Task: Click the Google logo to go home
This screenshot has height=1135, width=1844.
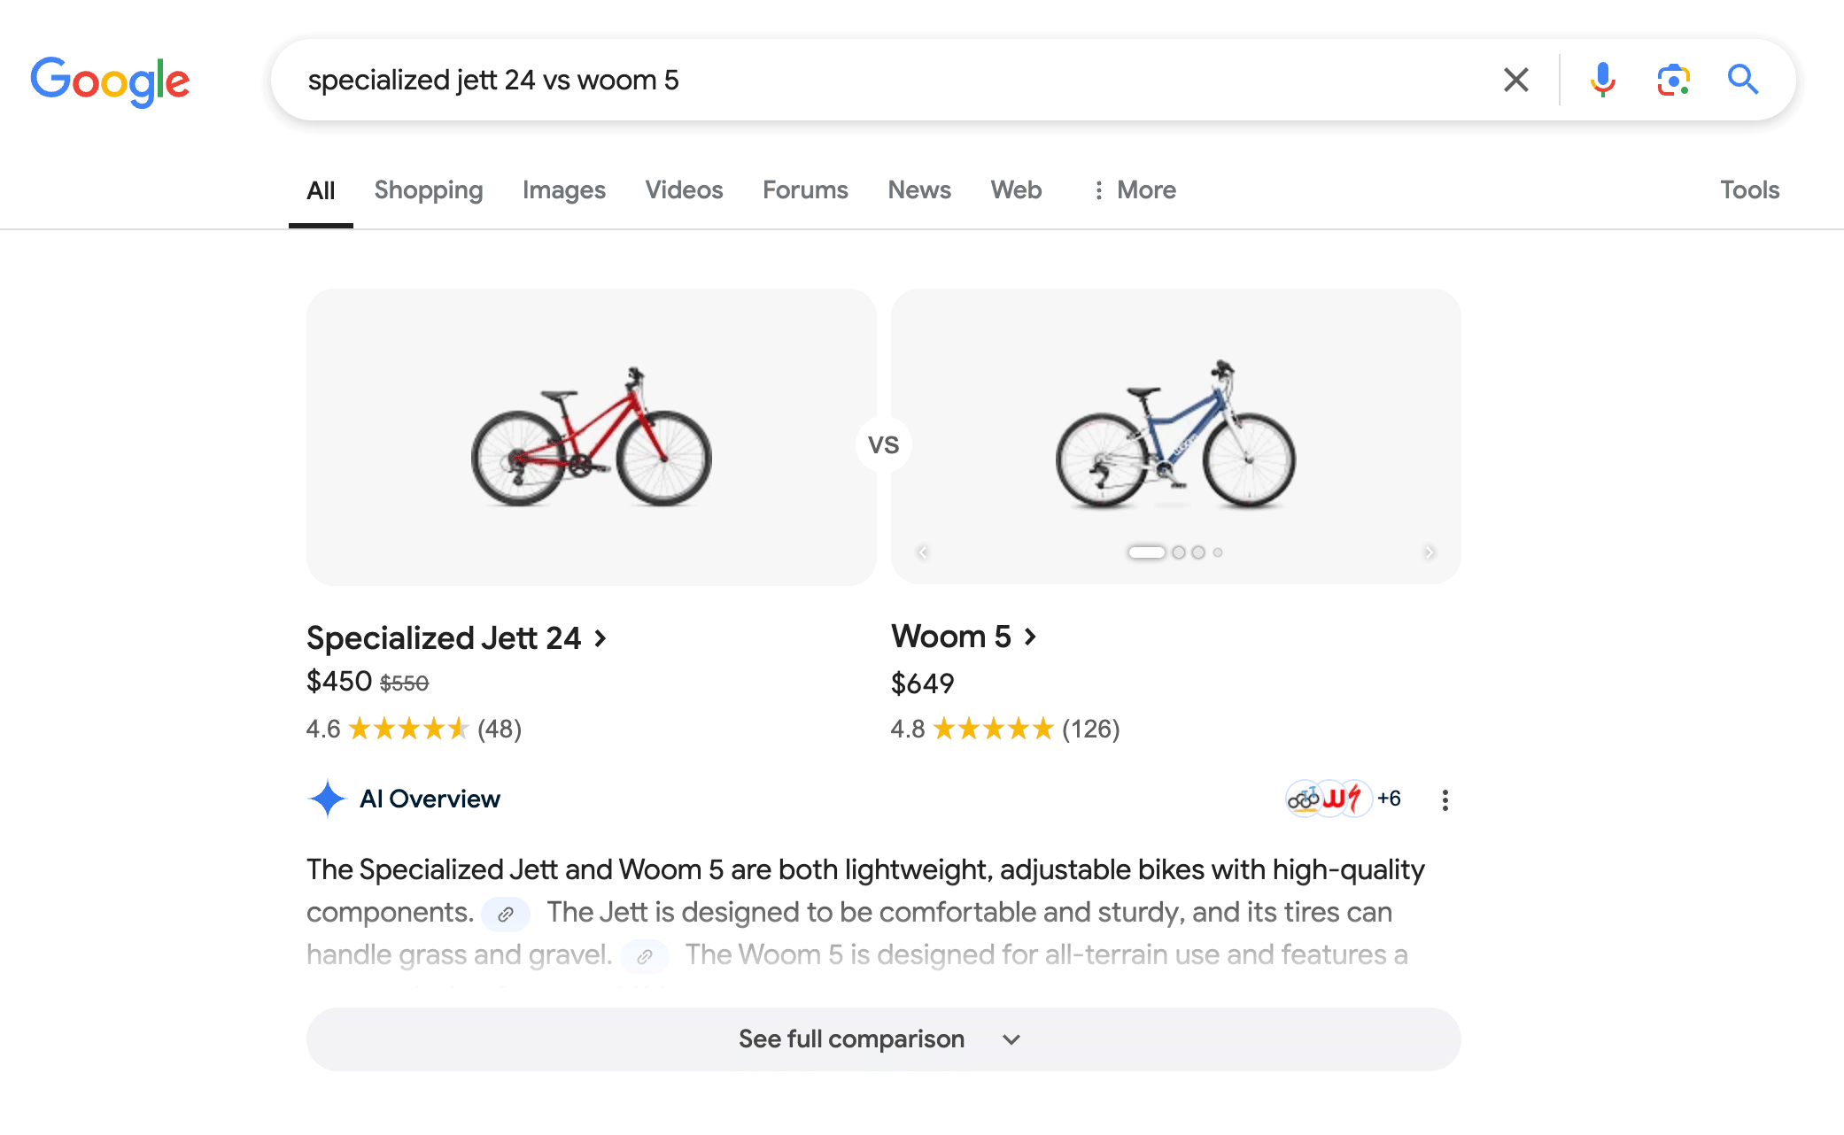Action: (x=110, y=80)
